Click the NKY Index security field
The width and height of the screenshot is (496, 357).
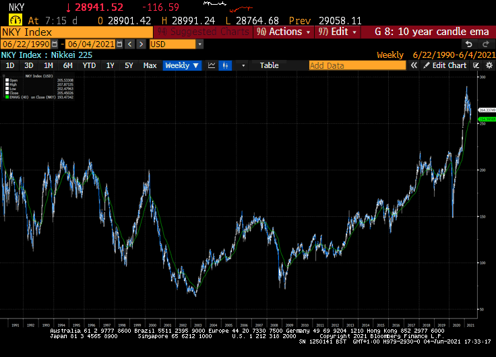tap(77, 32)
